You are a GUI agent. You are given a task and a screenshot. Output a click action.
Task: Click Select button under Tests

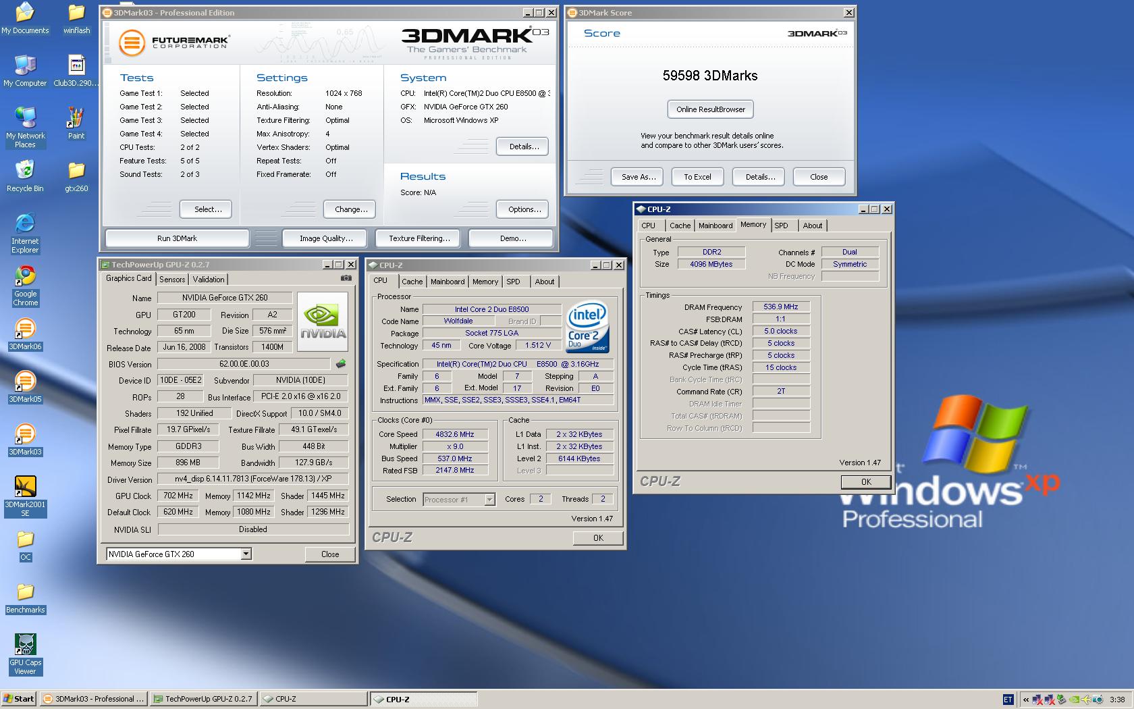206,209
